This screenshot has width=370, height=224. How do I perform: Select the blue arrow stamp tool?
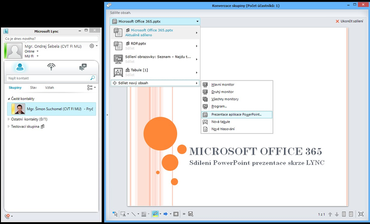click(x=166, y=214)
